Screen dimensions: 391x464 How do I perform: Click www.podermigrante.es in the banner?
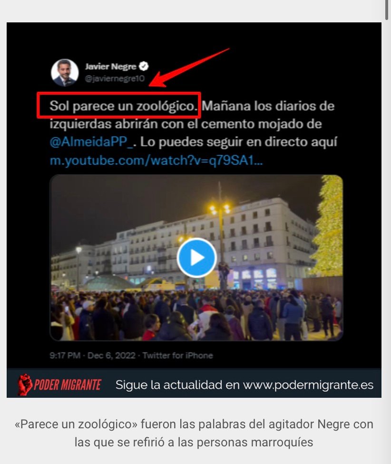tap(308, 385)
